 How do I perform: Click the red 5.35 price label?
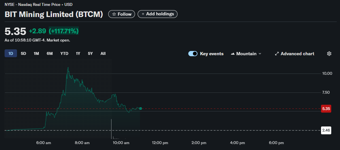tap(326, 108)
